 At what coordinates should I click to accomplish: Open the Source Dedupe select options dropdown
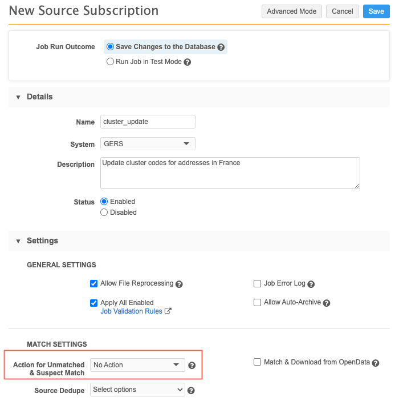137,390
